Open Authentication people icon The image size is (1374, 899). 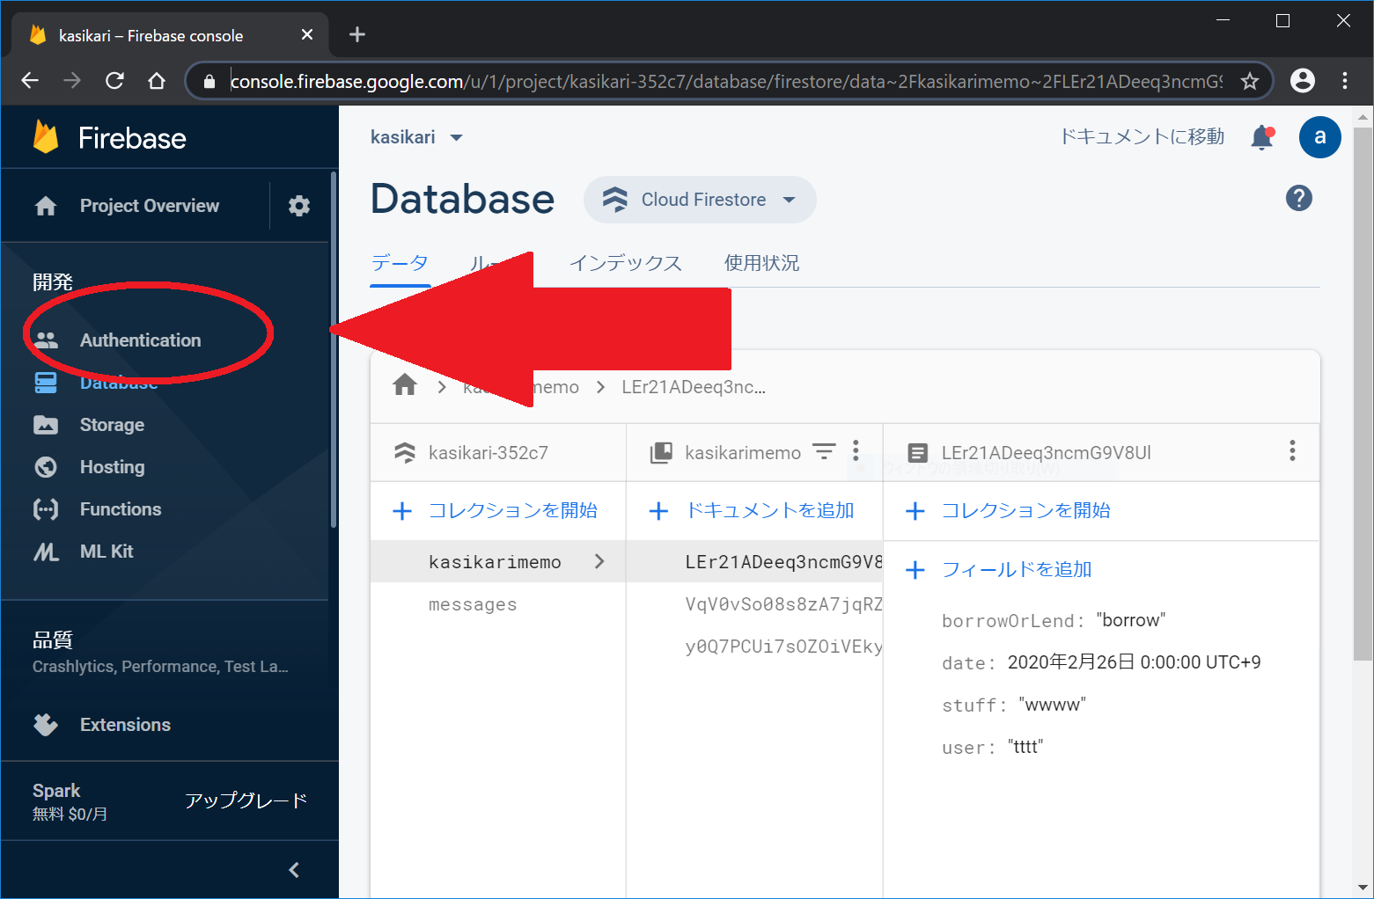point(46,340)
